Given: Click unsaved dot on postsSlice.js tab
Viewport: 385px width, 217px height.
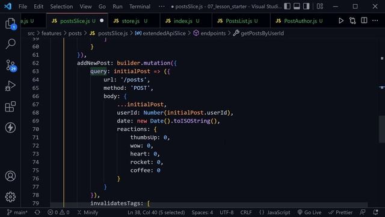Looking at the screenshot, I should click(102, 20).
